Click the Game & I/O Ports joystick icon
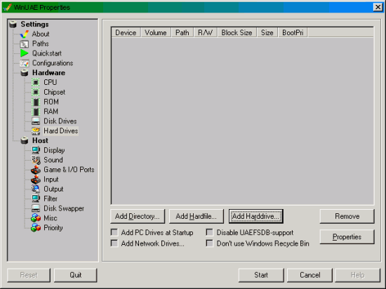 (36, 170)
